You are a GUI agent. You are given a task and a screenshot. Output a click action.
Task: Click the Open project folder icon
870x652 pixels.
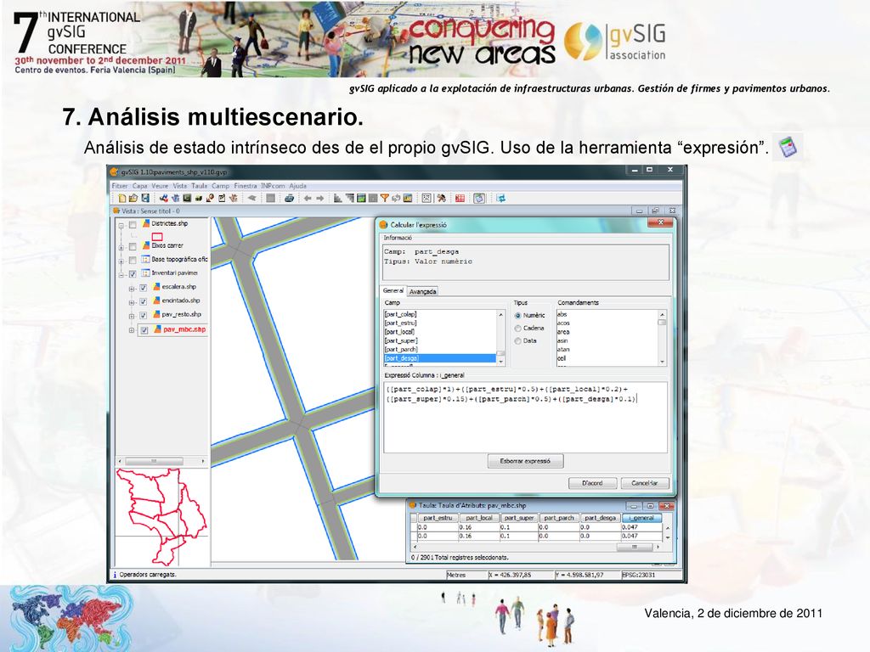(133, 198)
